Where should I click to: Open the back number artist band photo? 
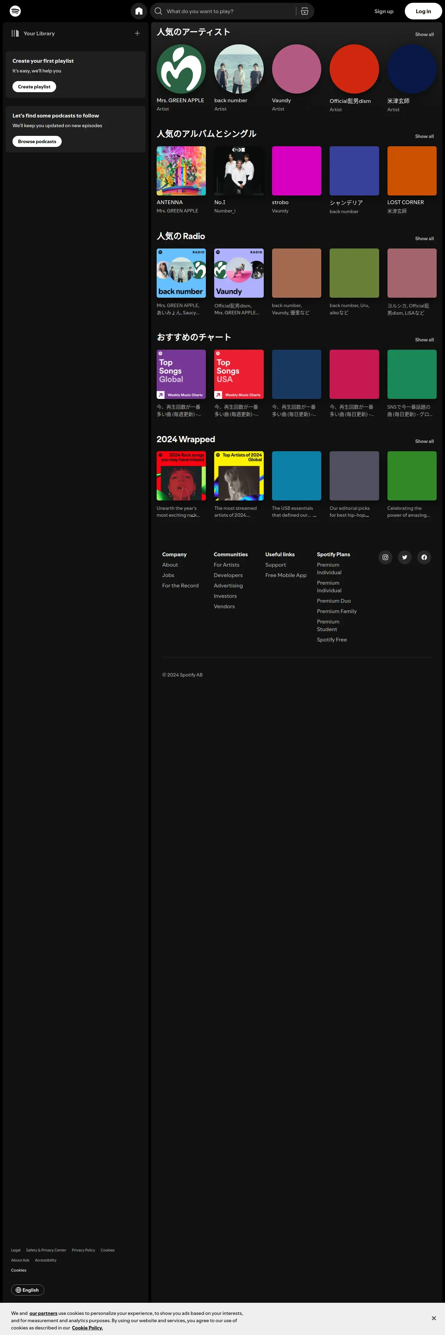(239, 69)
